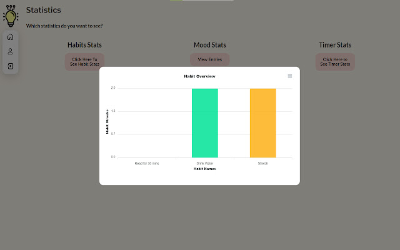Viewport: 400px width, 250px height.
Task: Click the Read for 30 mins label
Action: 147,163
